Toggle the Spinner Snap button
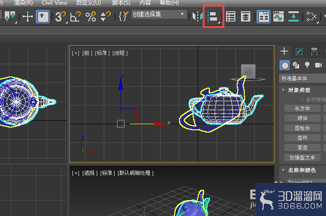The width and height of the screenshot is (326, 216). tap(105, 16)
